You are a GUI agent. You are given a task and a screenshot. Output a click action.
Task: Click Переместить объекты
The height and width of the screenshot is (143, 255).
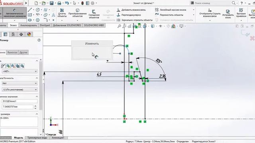point(169,15)
